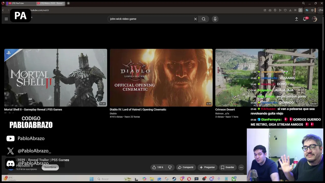Open Discord from the taskbar
The width and height of the screenshot is (325, 183).
(x=211, y=179)
